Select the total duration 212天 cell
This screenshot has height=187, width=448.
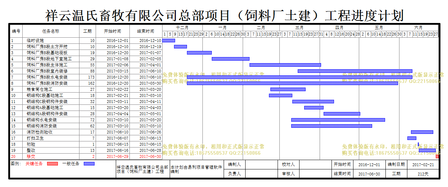[423, 174]
